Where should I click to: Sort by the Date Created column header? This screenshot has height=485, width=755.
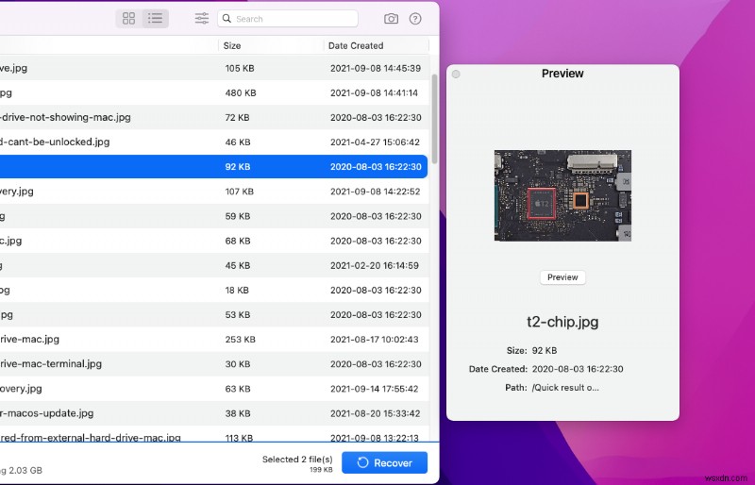pos(356,45)
